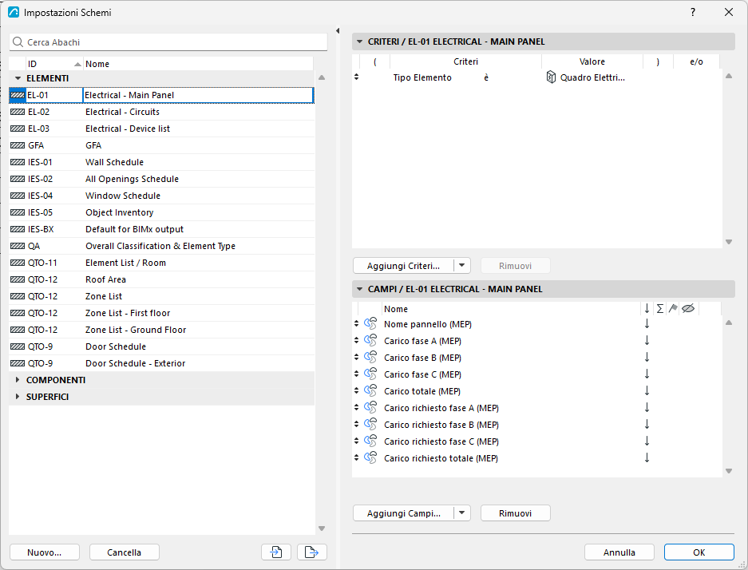This screenshot has height=570, width=748.
Task: Click the import scheme icon button
Action: [x=276, y=552]
